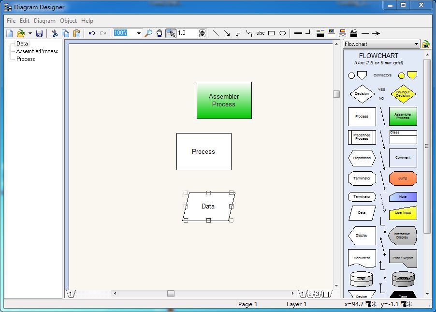Click the grid size value field
The width and height of the screenshot is (436, 312).
188,33
